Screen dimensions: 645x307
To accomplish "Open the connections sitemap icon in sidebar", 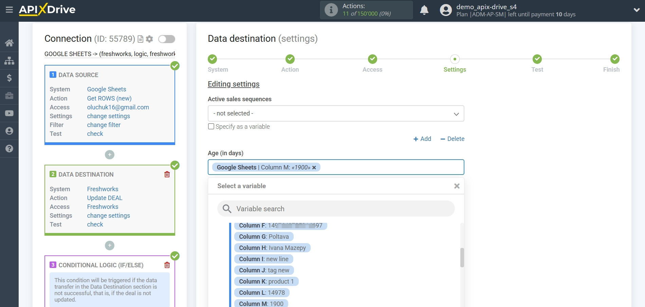I will (x=9, y=60).
